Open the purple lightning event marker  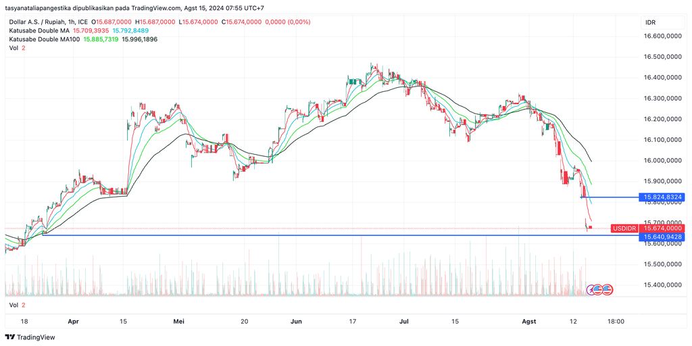[590, 289]
